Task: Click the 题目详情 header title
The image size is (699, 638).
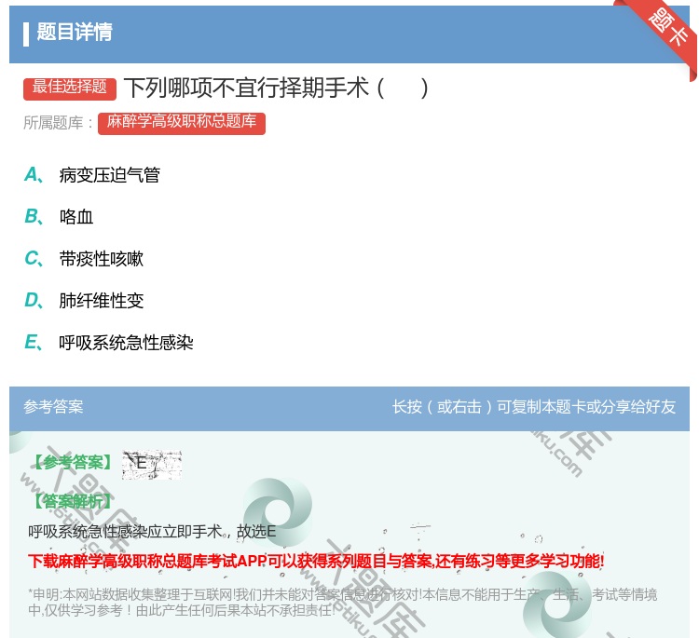Action: (75, 32)
